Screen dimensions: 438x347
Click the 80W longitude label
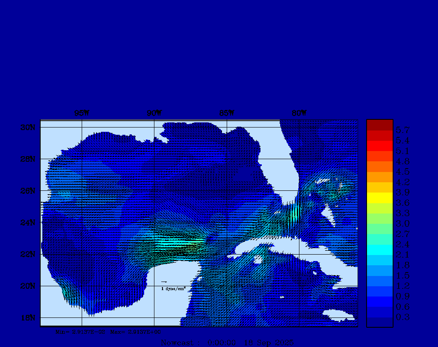pyautogui.click(x=299, y=113)
